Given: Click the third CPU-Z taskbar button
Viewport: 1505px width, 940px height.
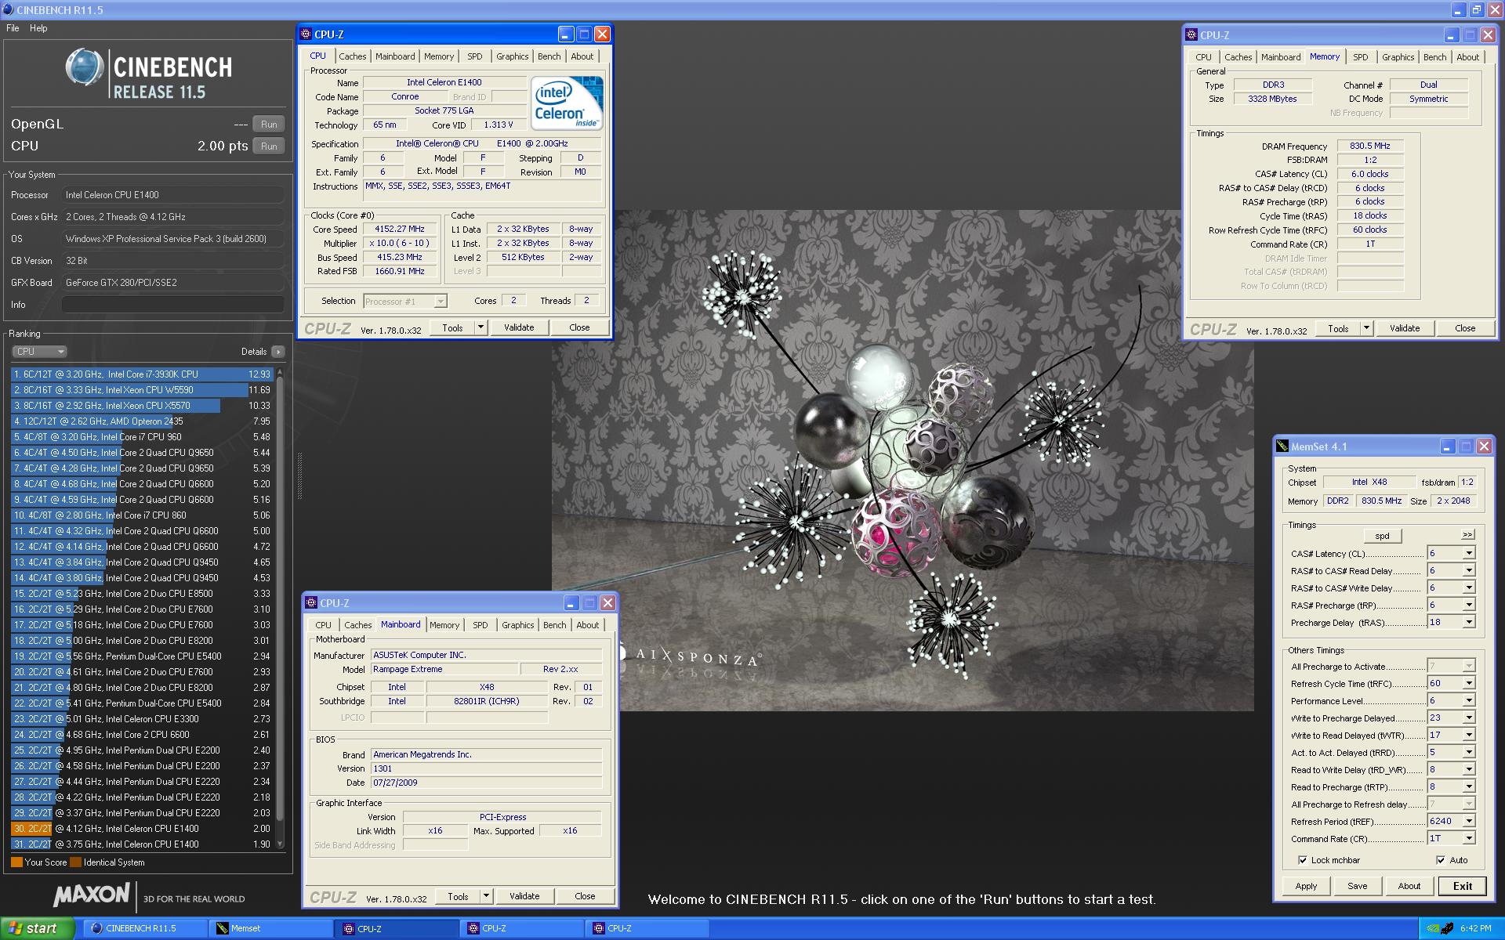Looking at the screenshot, I should coord(647,928).
